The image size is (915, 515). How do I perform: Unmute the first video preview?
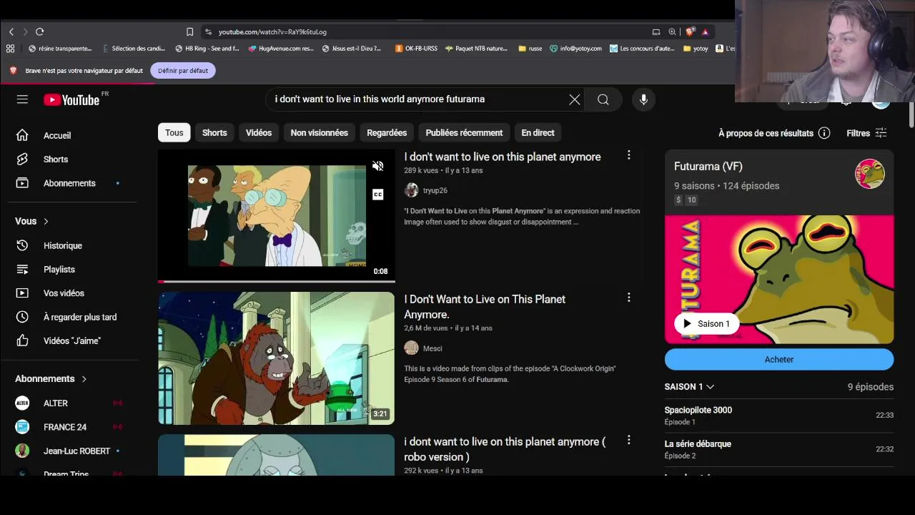click(377, 166)
